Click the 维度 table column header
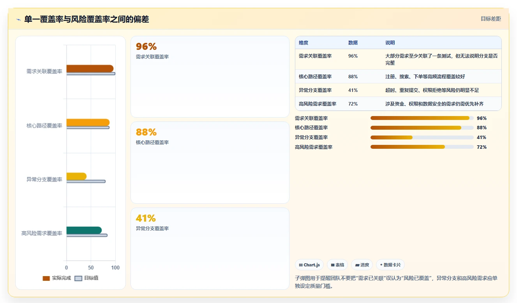 point(303,43)
